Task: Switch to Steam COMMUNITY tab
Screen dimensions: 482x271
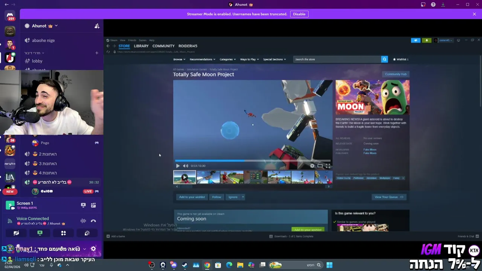Action: click(x=163, y=46)
